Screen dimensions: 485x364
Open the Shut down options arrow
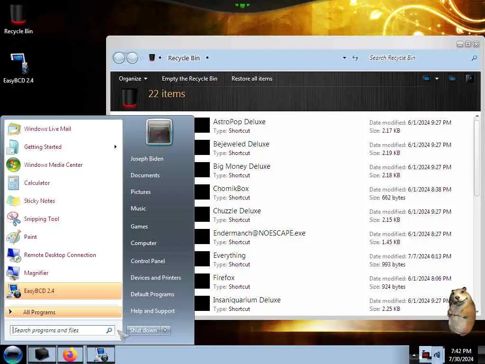pyautogui.click(x=165, y=330)
